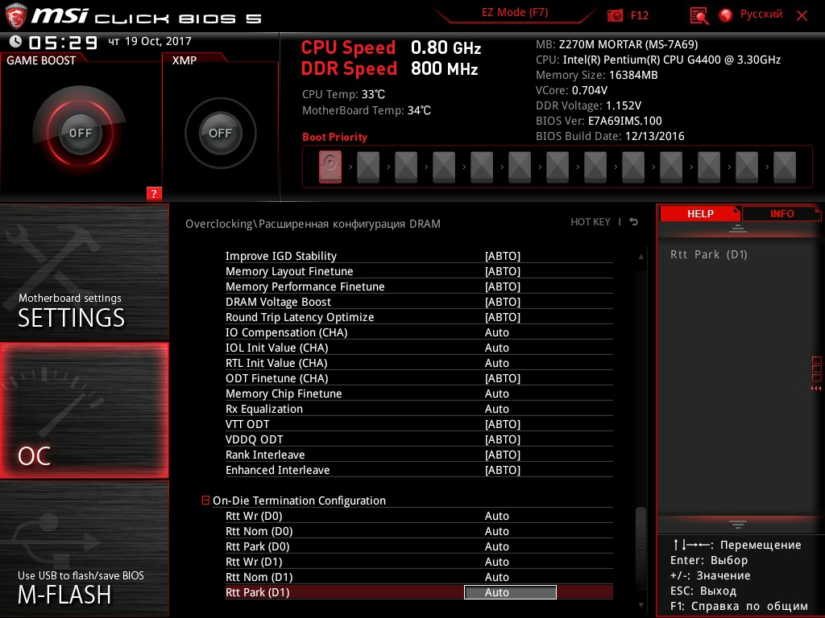Change language via the Русский label

coord(761,14)
